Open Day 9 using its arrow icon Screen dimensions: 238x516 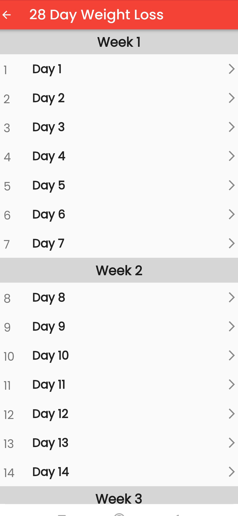pyautogui.click(x=231, y=326)
